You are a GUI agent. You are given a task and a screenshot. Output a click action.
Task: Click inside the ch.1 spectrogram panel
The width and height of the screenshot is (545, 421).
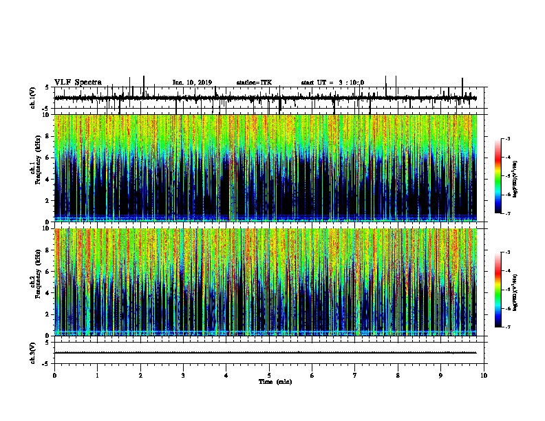(266, 168)
